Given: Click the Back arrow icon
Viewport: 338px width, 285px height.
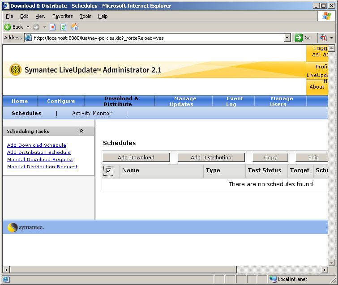Looking at the screenshot, I should coord(7,27).
